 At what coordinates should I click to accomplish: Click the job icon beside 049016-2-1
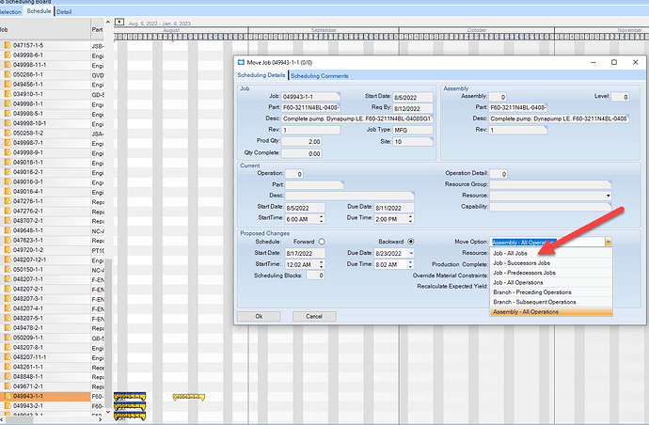[x=7, y=172]
